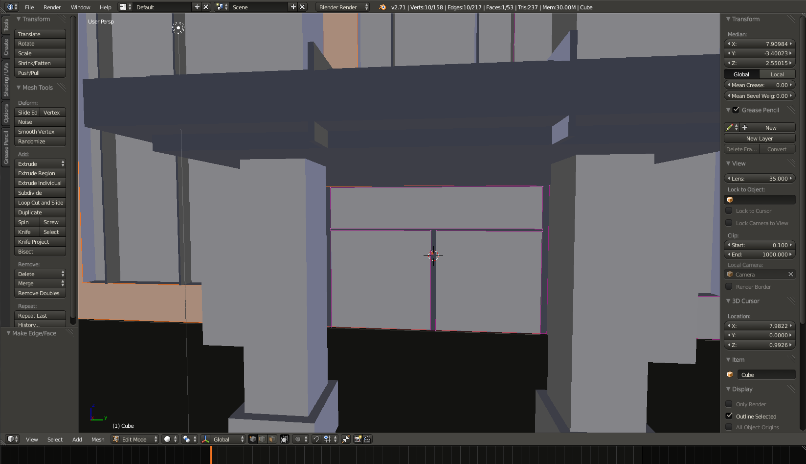Click the OpenGL render animation clapper icon
Viewport: 806px width, 464px height.
coord(368,439)
